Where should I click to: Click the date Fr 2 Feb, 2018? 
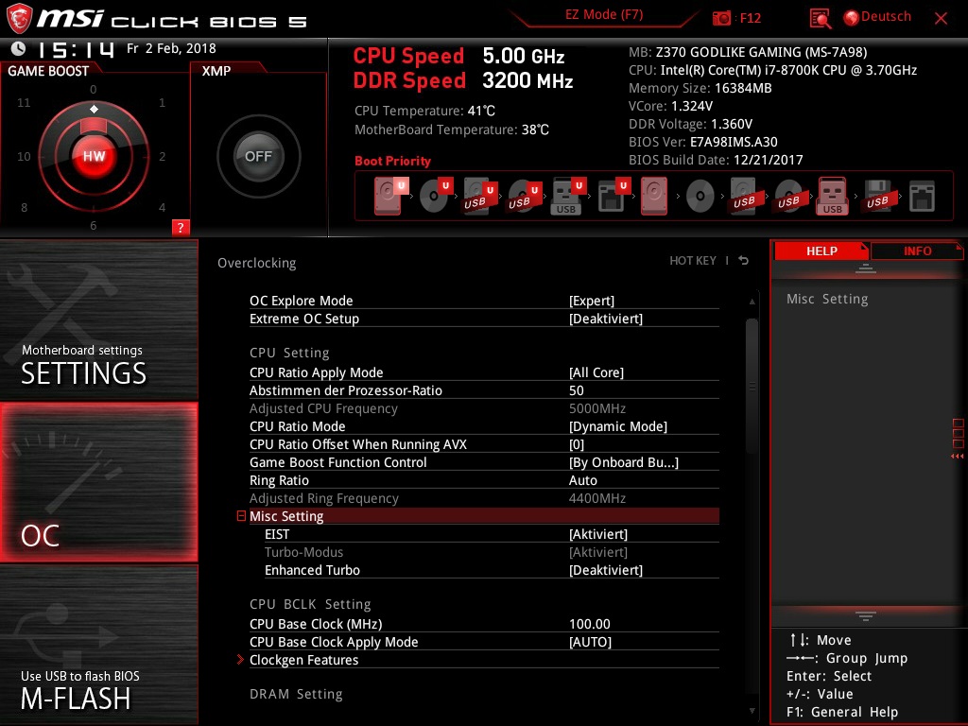click(171, 48)
